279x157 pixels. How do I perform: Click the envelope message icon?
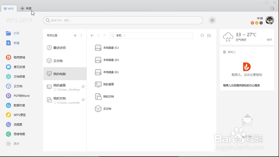tap(247, 120)
